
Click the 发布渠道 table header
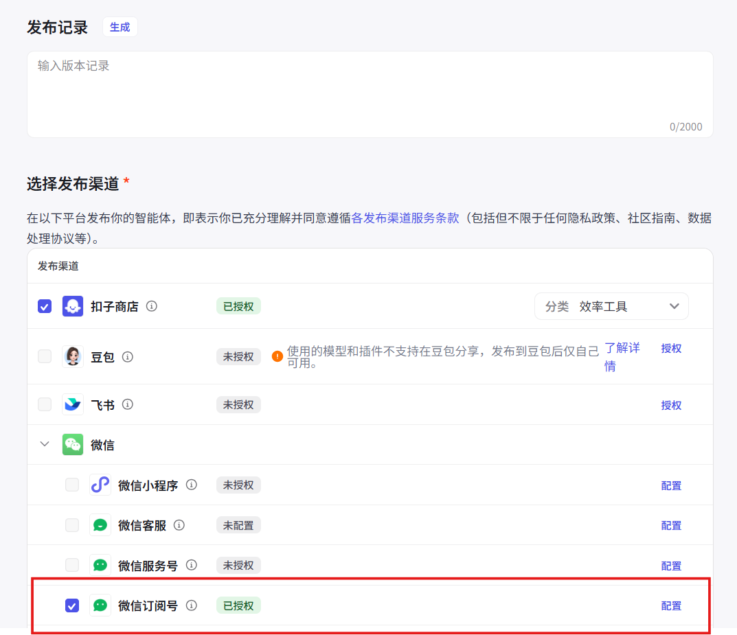click(x=58, y=266)
